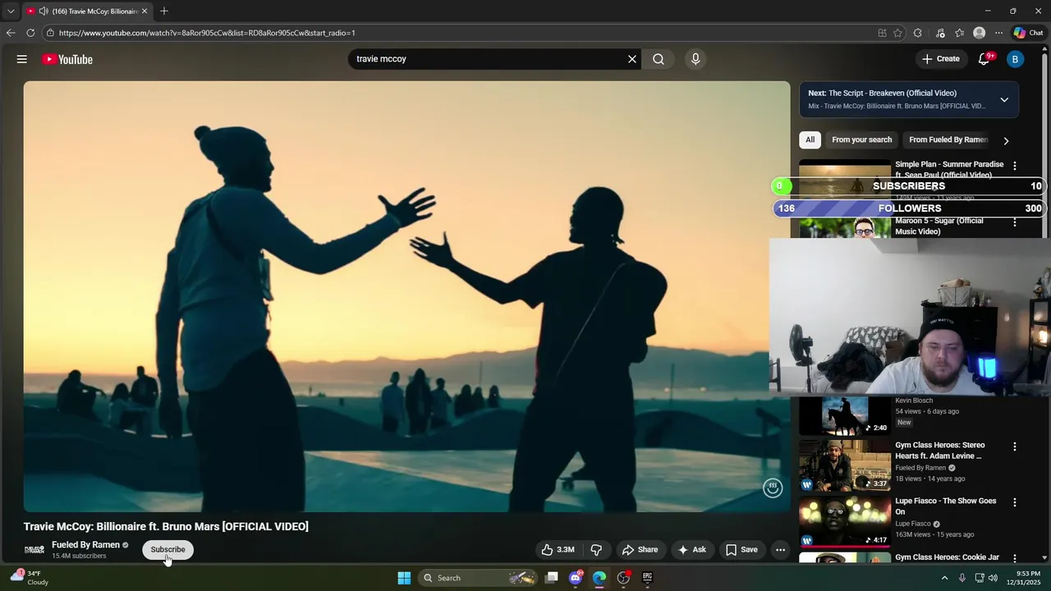Open Fueled By Ramen channel avatar

point(34,549)
